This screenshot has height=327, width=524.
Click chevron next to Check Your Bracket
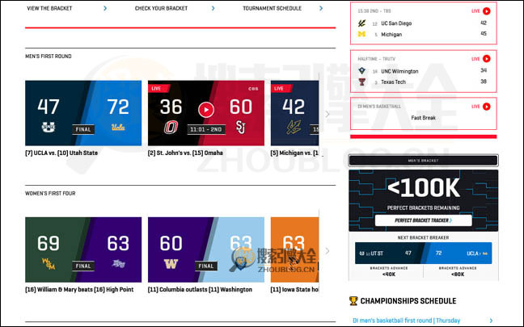click(x=213, y=8)
